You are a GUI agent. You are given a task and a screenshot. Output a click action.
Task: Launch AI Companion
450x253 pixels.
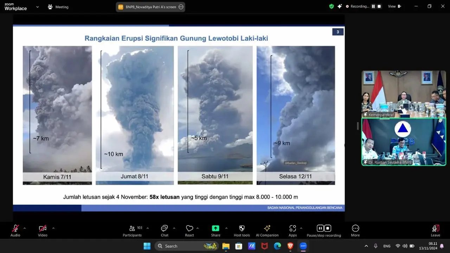pyautogui.click(x=267, y=229)
